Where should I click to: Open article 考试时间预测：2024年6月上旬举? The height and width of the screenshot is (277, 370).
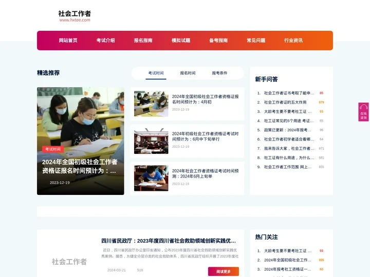[x=205, y=173]
